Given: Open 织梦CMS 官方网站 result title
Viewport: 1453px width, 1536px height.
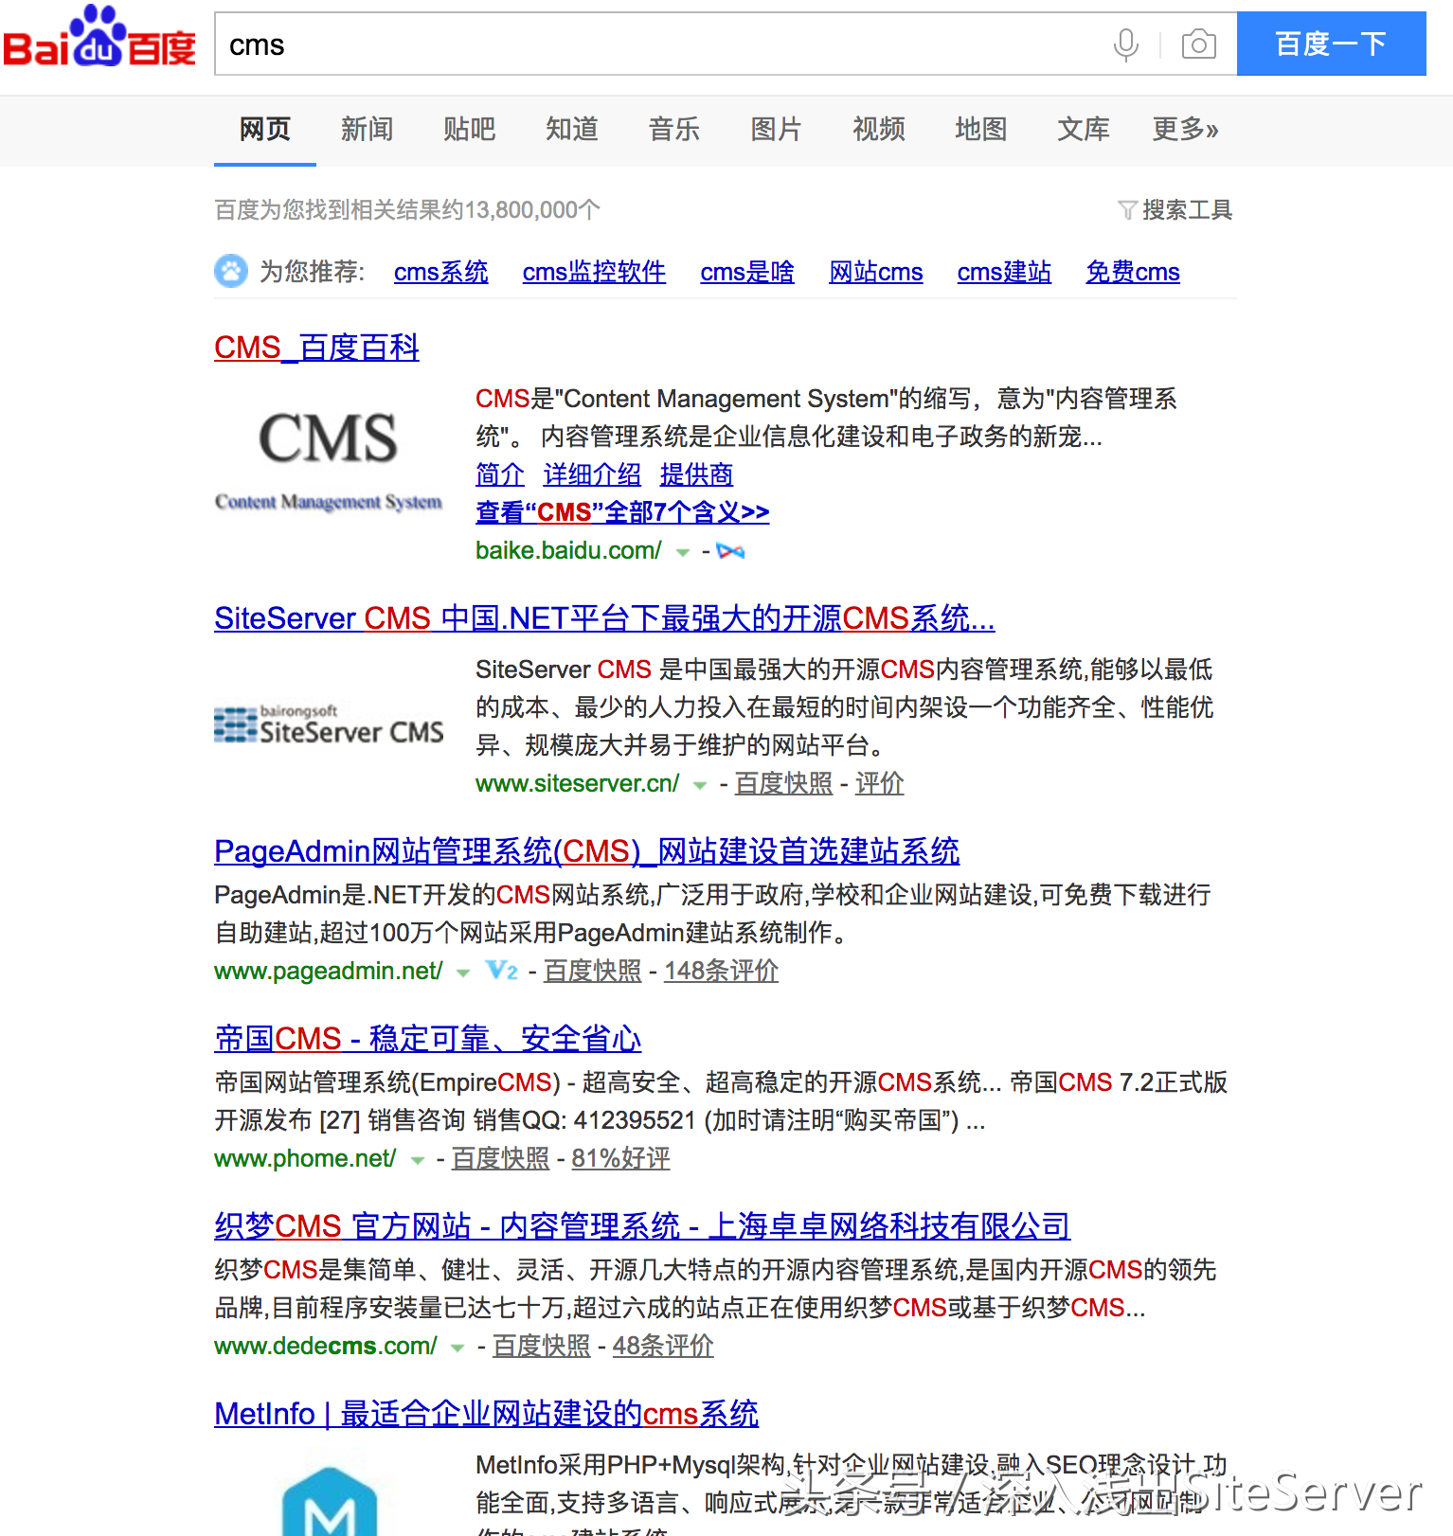Looking at the screenshot, I should [x=642, y=1226].
